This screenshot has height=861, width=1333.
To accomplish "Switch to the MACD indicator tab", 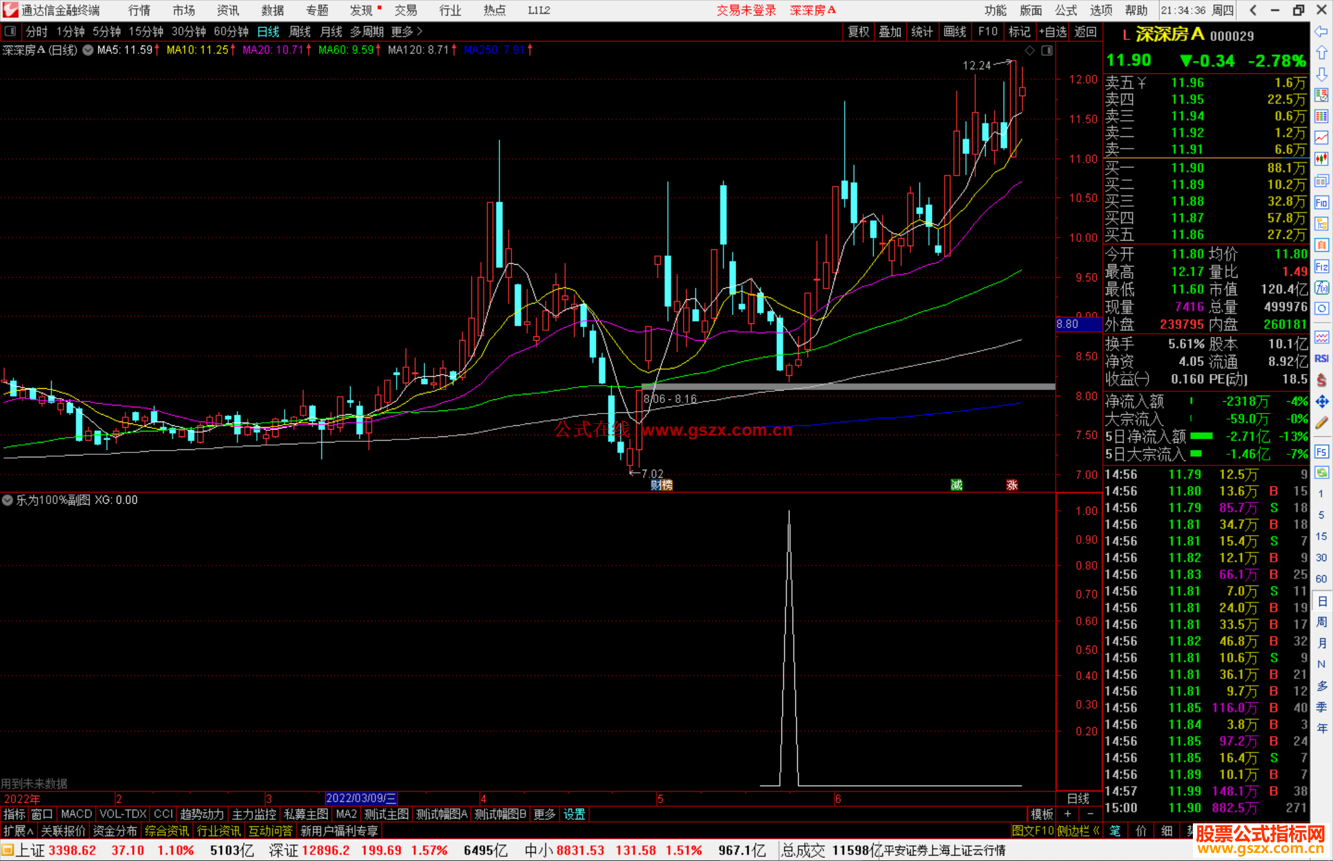I will pos(77,814).
